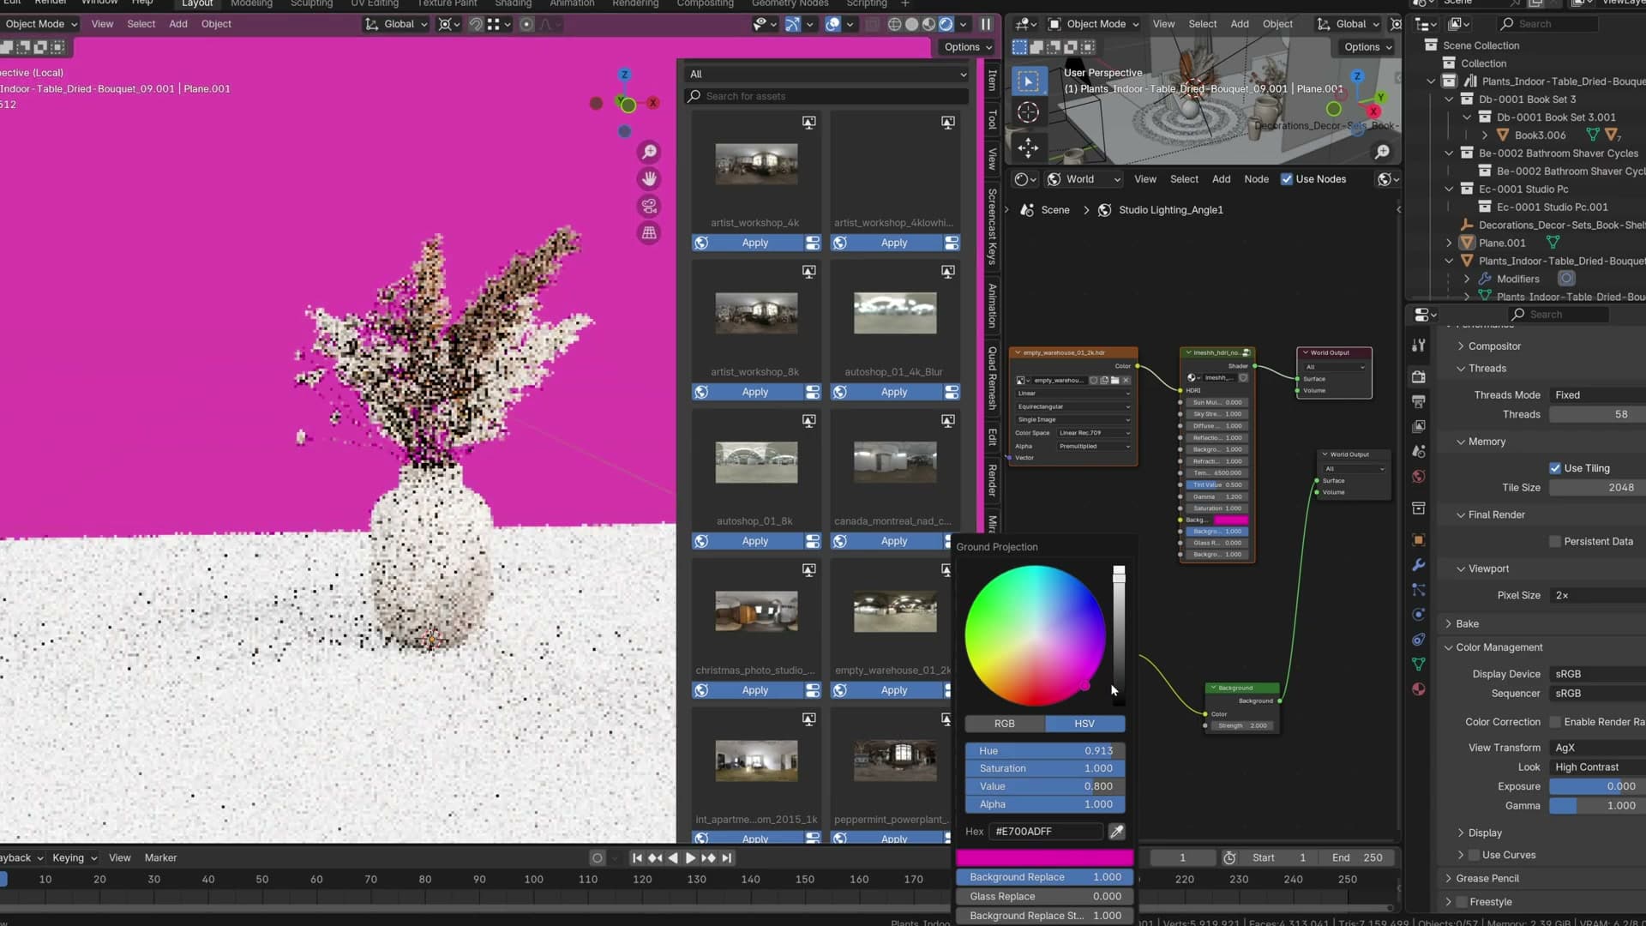
Task: Jump to the timeline's first frame
Action: click(637, 858)
